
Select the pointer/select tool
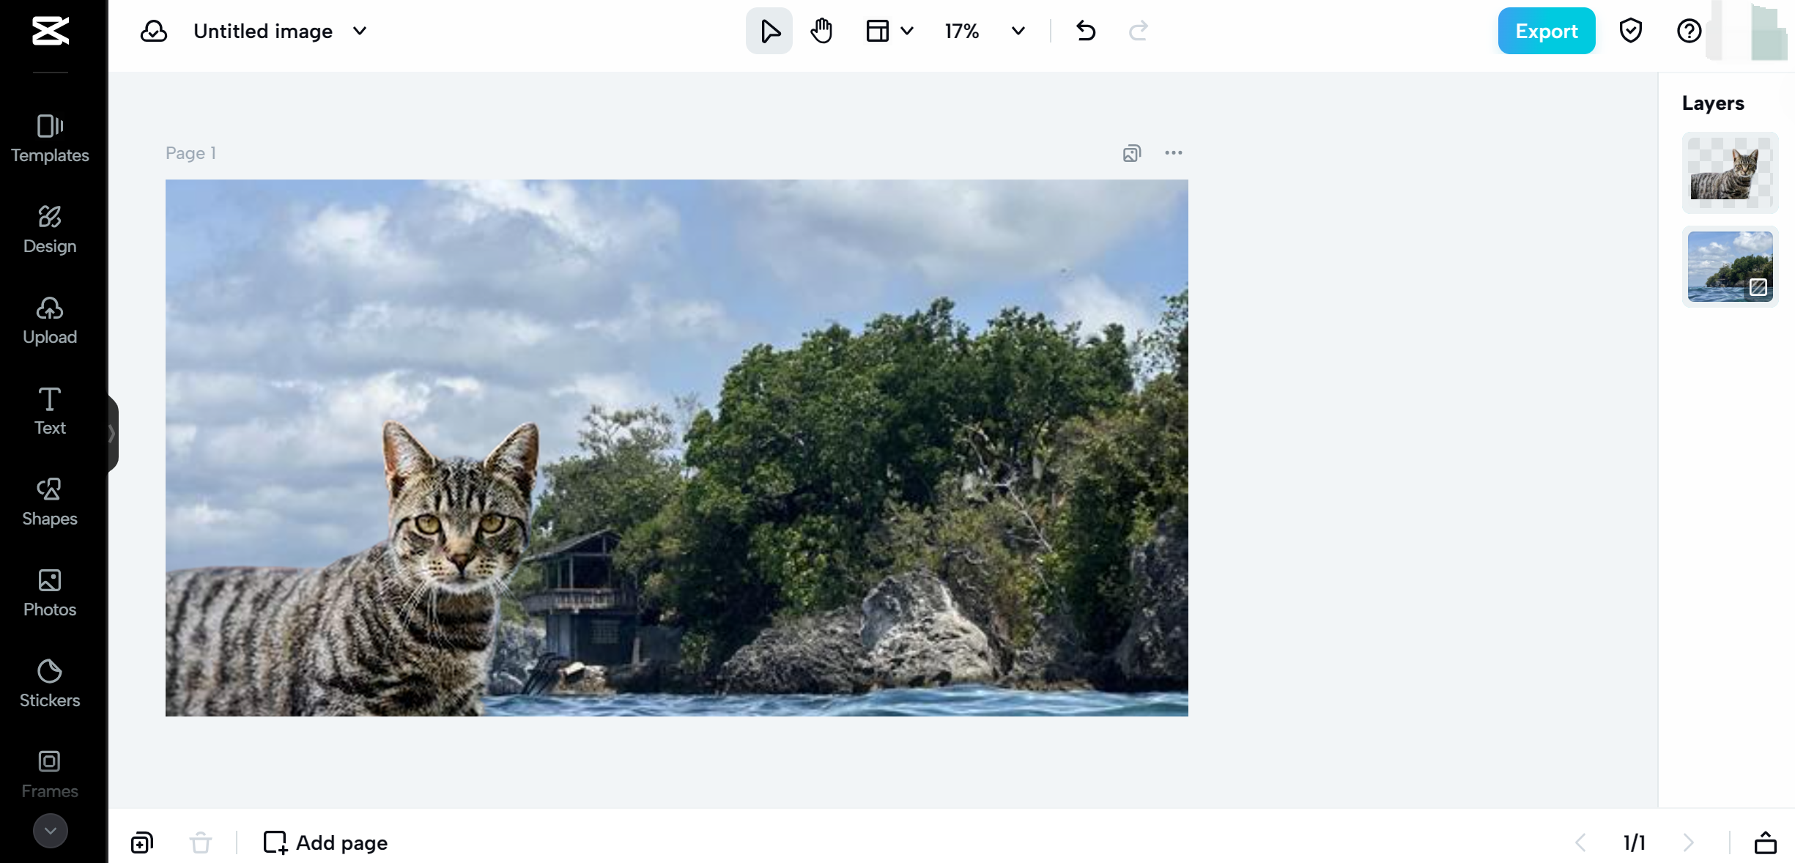[x=769, y=31]
